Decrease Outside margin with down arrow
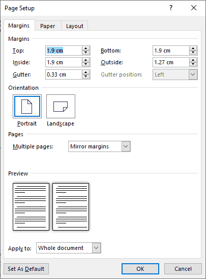 [193, 64]
